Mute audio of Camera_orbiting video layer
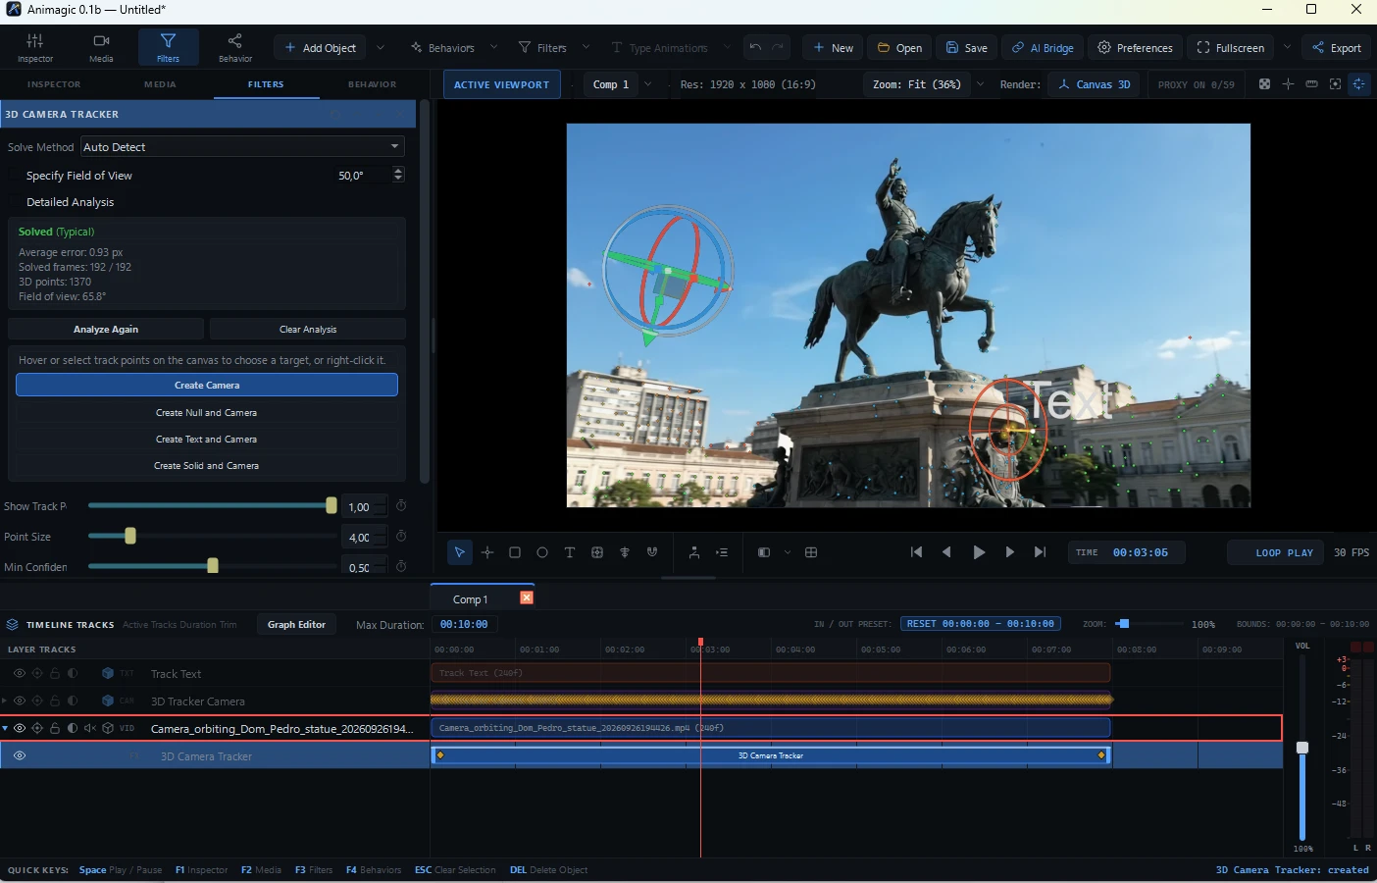 [90, 728]
